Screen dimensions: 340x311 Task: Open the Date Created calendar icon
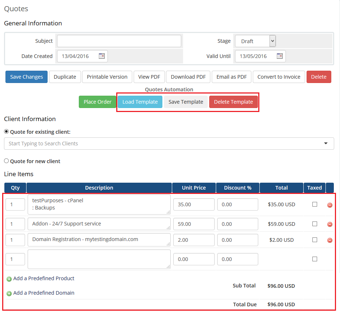[x=101, y=56]
